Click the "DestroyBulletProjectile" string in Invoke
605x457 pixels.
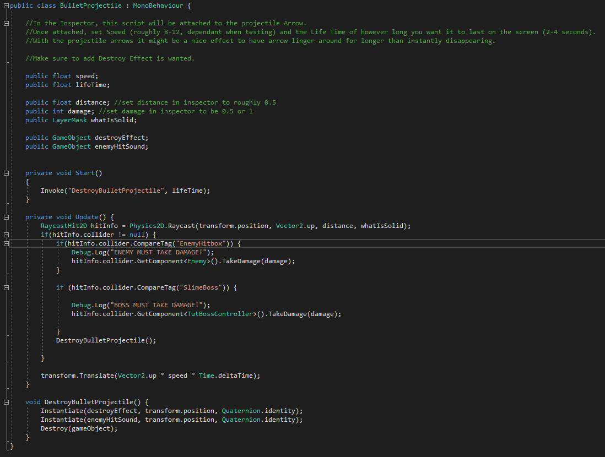(x=116, y=191)
